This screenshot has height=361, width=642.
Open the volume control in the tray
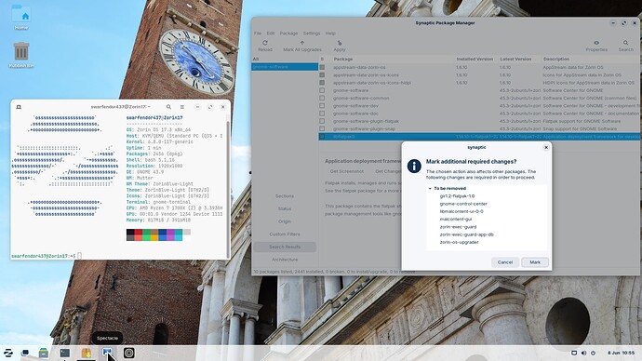[584, 353]
